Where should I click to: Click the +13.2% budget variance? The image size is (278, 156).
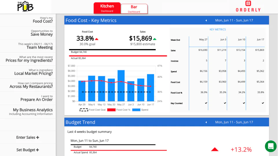(x=241, y=150)
